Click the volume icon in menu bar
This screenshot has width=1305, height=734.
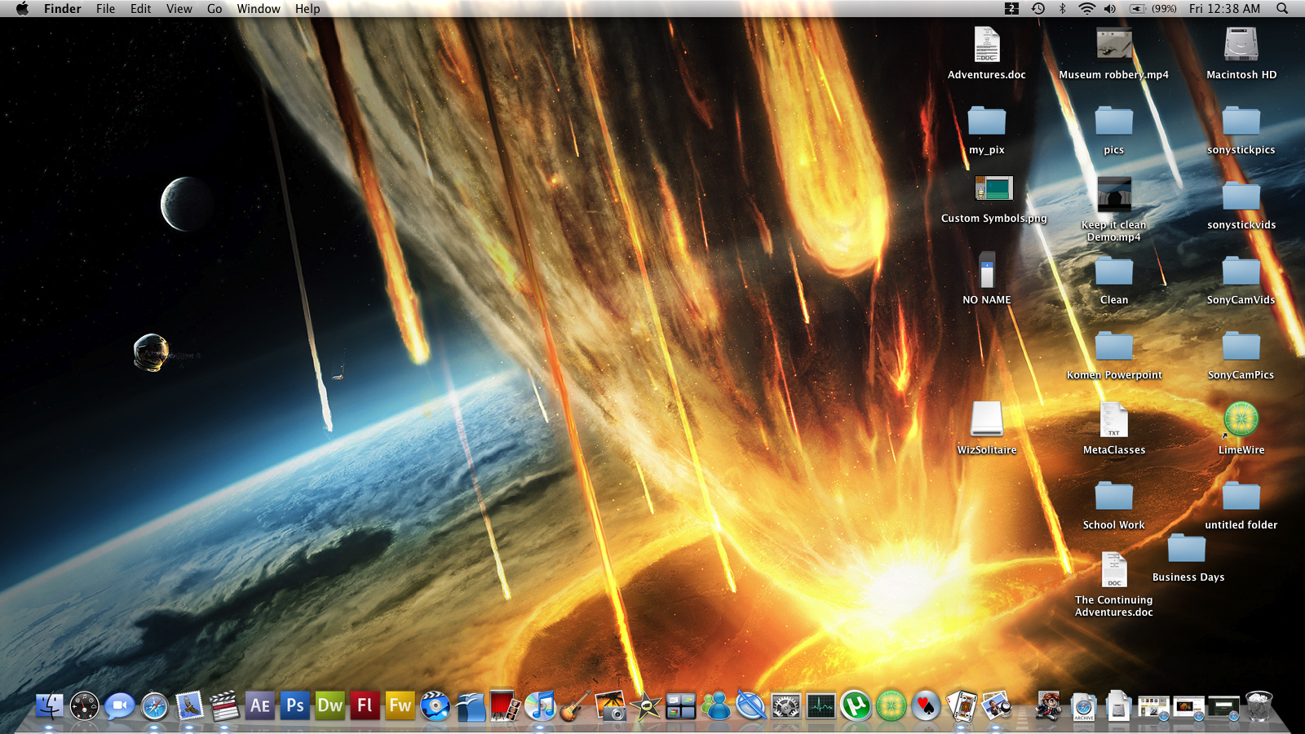tap(1110, 8)
